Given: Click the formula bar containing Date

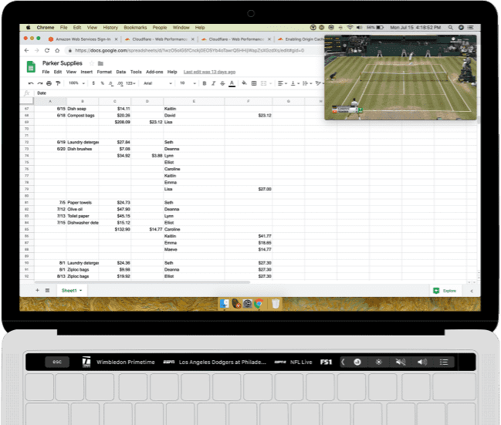Looking at the screenshot, I should click(x=179, y=93).
